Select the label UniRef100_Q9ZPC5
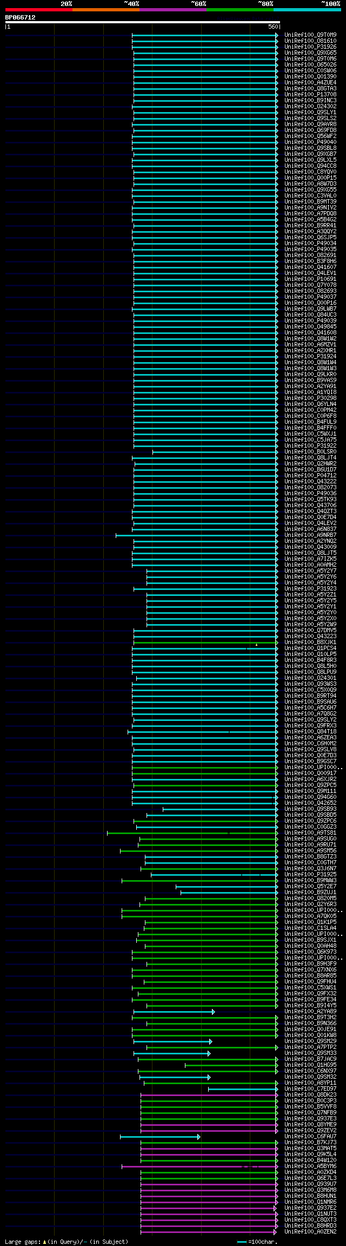The height and width of the screenshot is (1246, 346). [x=310, y=785]
